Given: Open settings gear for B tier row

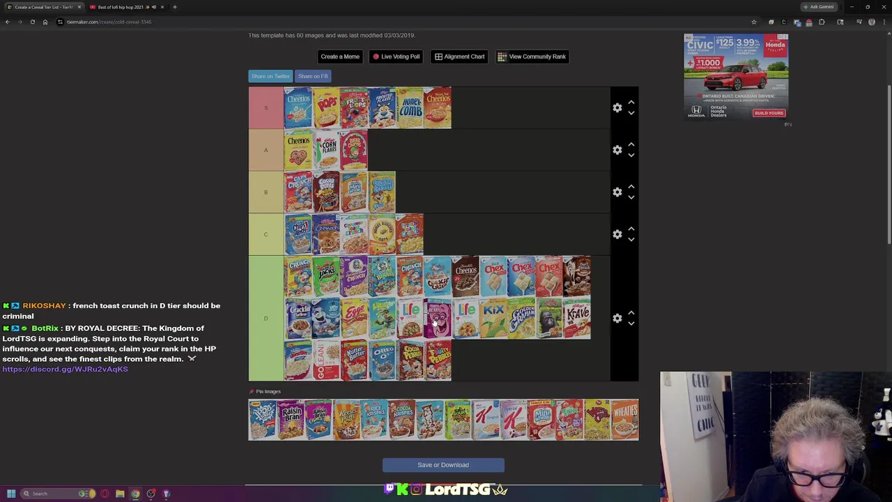Looking at the screenshot, I should (617, 192).
